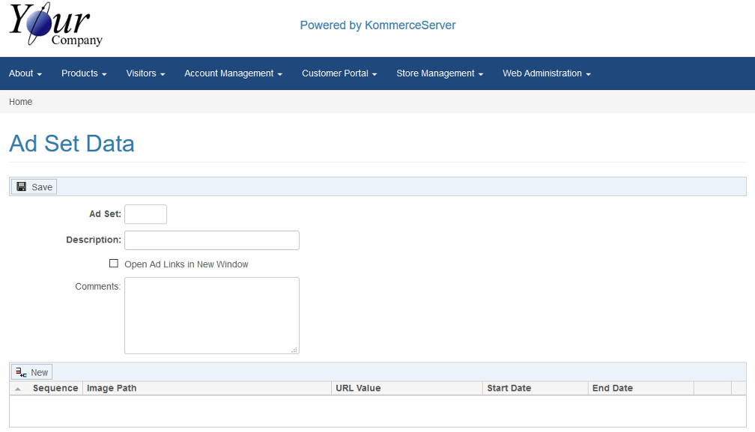The image size is (755, 432).
Task: Sort by the Sequence column header
Action: (55, 389)
